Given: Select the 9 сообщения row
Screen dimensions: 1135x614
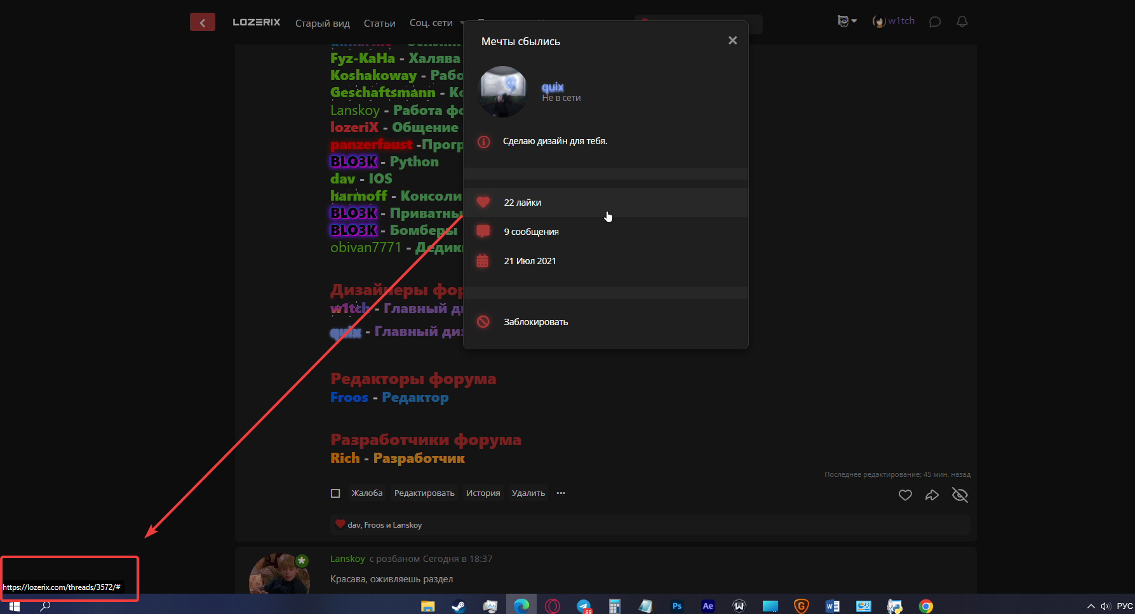Looking at the screenshot, I should pyautogui.click(x=606, y=232).
